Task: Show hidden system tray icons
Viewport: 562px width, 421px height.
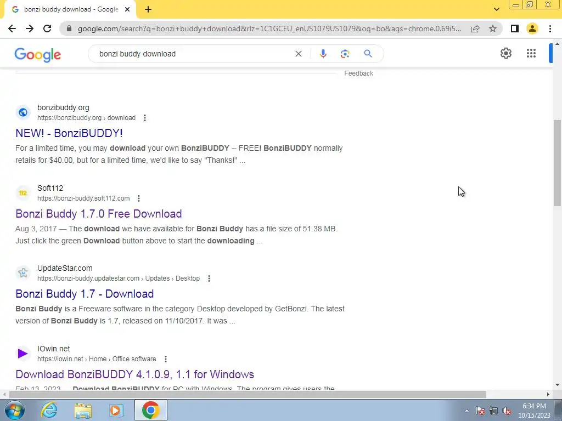Action: [467, 411]
